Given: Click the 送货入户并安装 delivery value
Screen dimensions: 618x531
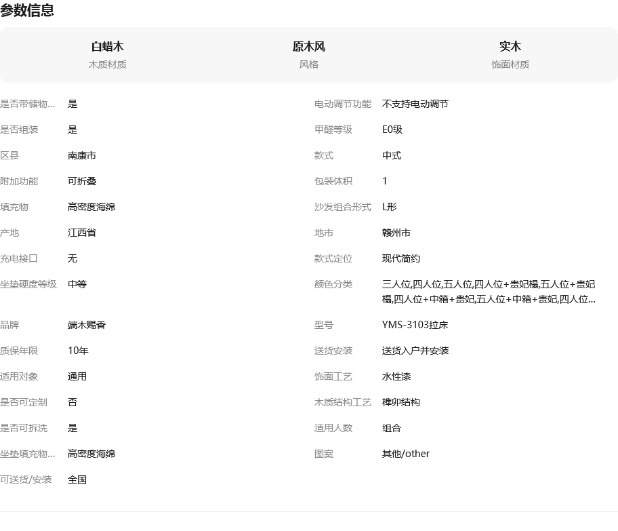Looking at the screenshot, I should 415,351.
